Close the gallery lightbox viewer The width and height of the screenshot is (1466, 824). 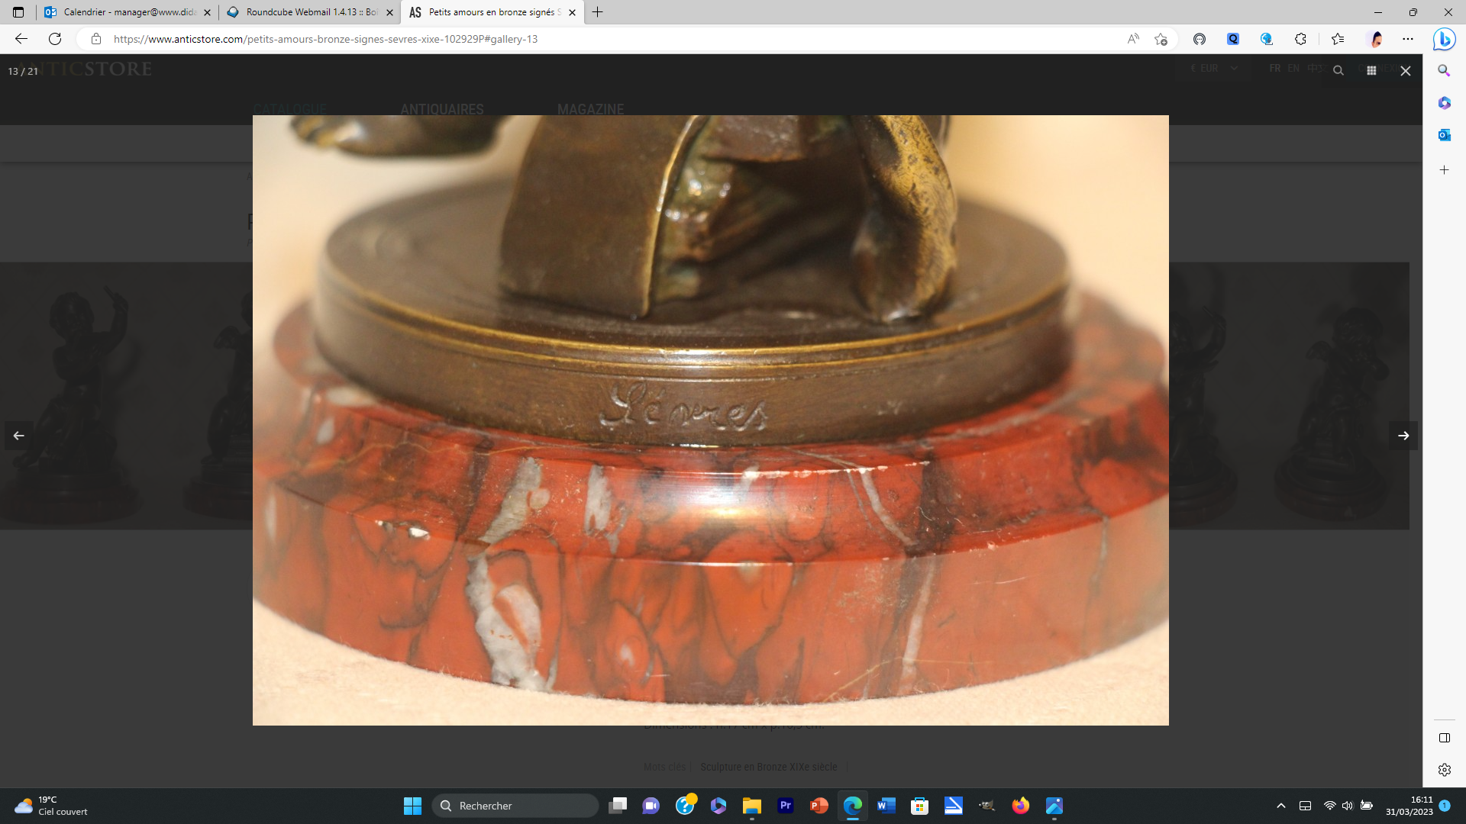point(1405,70)
